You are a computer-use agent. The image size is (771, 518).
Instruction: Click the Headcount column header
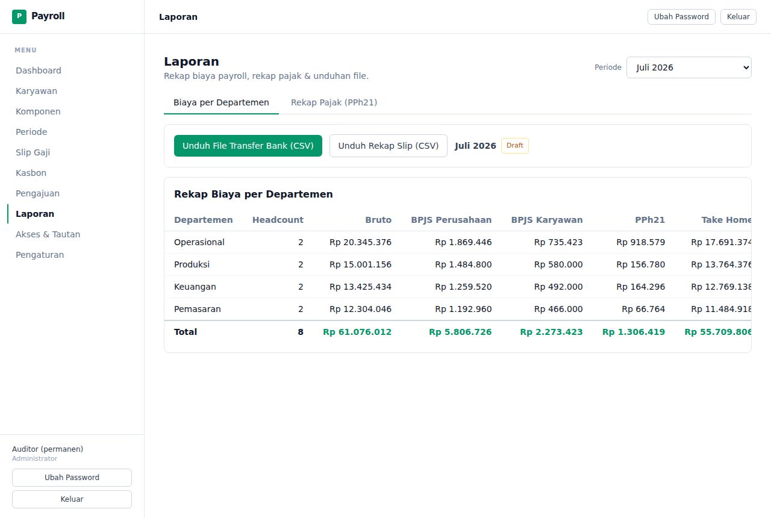tap(278, 220)
